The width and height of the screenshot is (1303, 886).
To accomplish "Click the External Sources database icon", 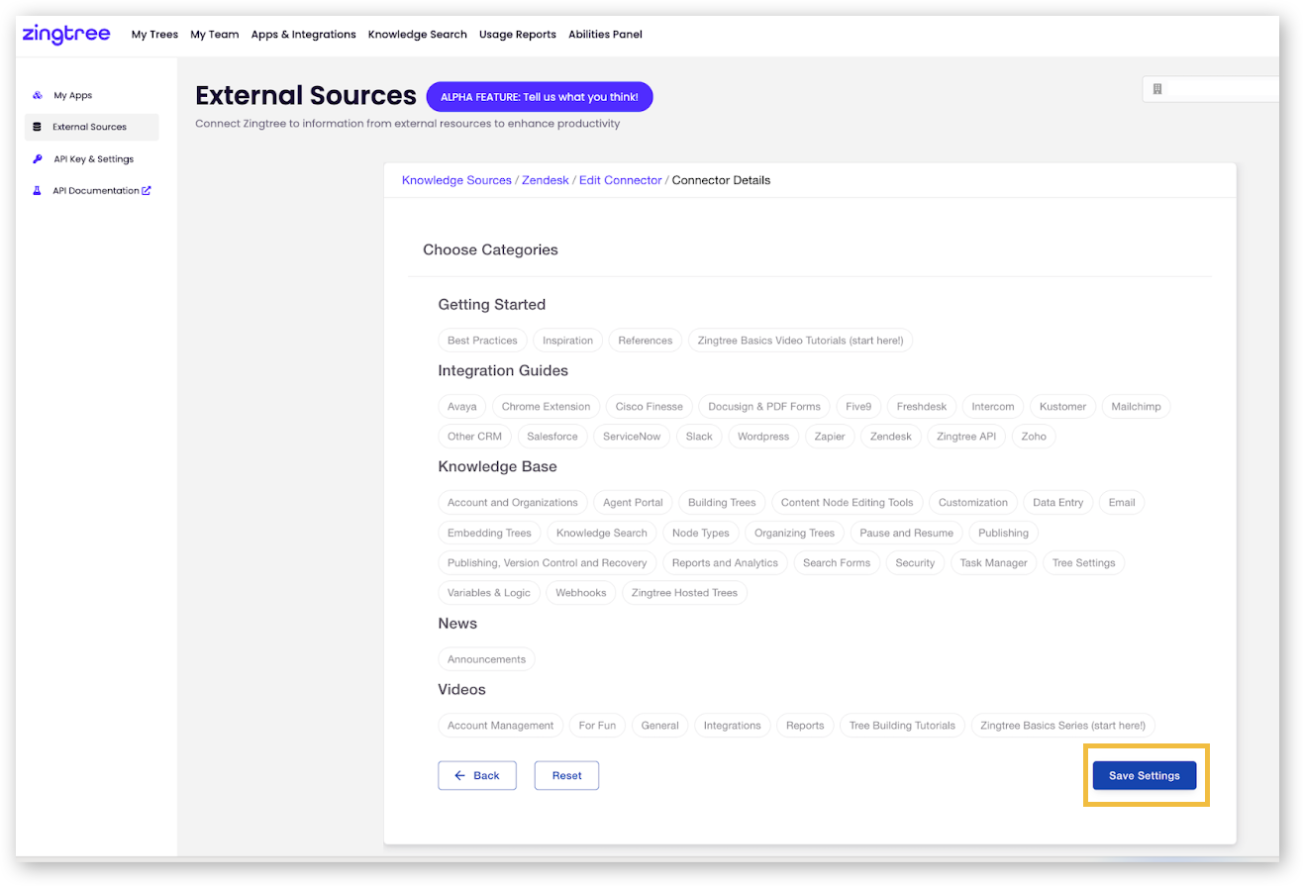I will point(38,127).
